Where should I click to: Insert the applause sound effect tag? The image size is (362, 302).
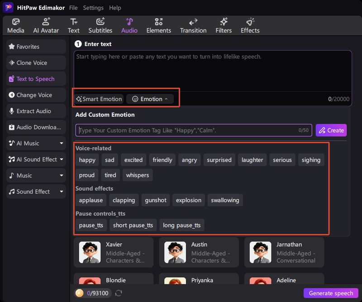tap(91, 200)
